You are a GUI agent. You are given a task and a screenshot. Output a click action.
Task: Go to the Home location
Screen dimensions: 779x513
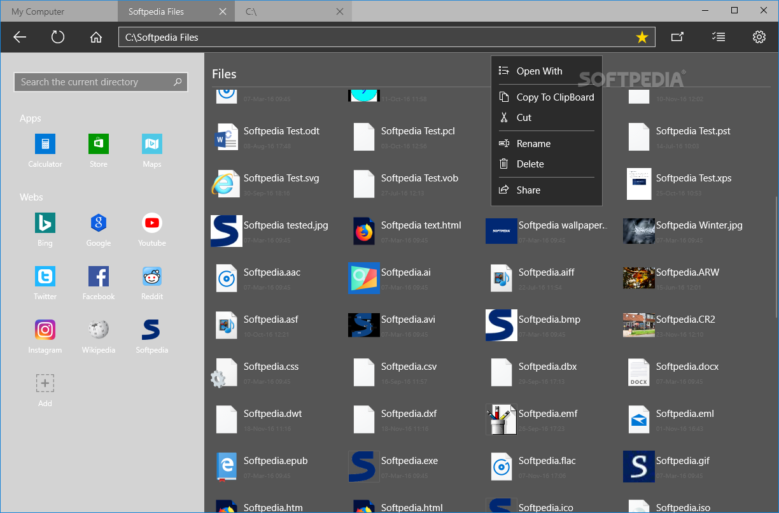pos(96,37)
